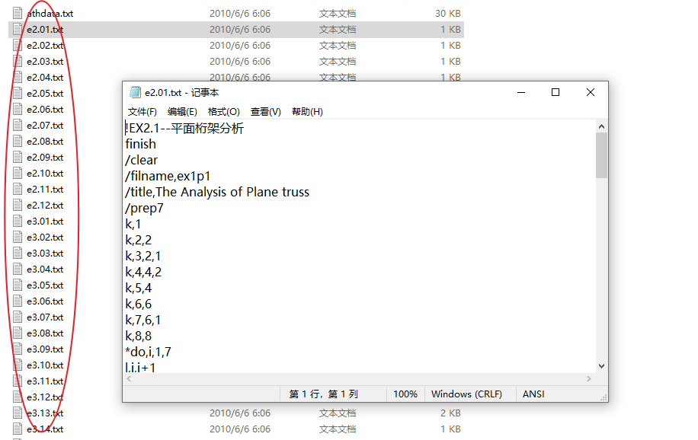Minimize the e2.01.txt Notepad window
This screenshot has height=440, width=698.
pyautogui.click(x=521, y=92)
